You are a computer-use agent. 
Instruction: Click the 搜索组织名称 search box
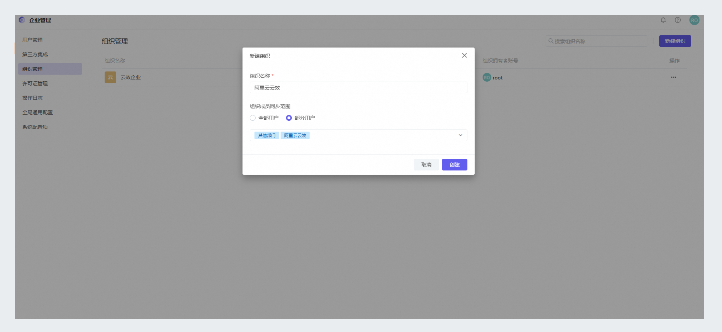point(596,41)
